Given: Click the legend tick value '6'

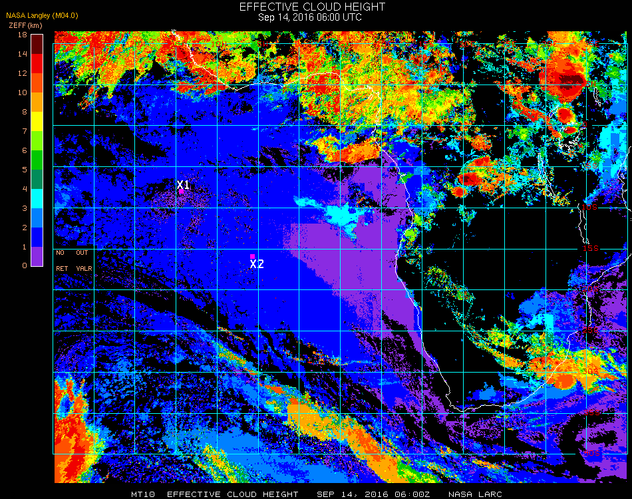Looking at the screenshot, I should [25, 151].
